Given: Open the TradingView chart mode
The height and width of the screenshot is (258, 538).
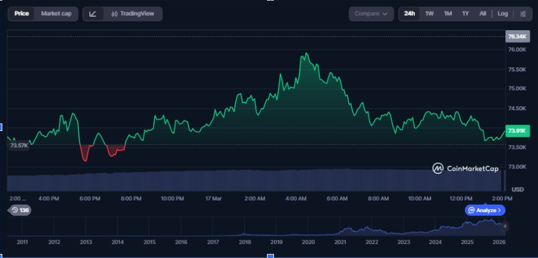Looking at the screenshot, I should point(133,14).
